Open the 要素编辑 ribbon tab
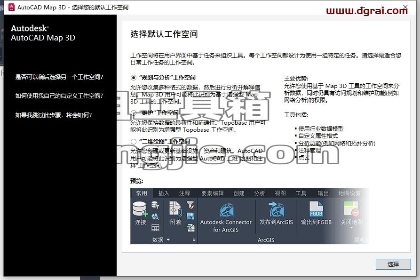 [213, 193]
